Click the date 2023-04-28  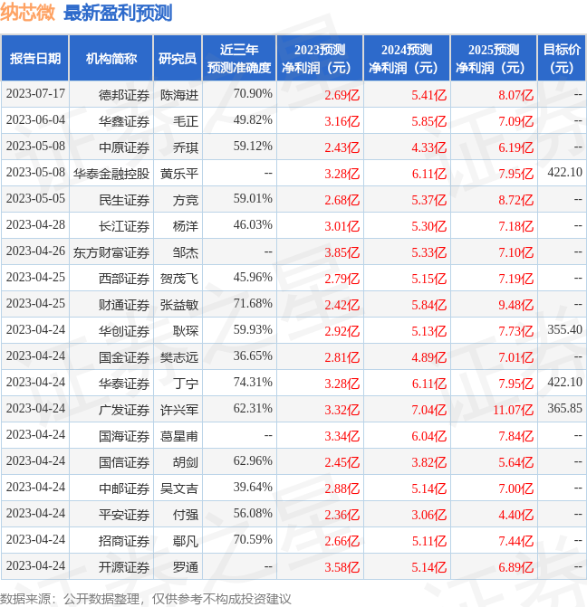point(35,225)
